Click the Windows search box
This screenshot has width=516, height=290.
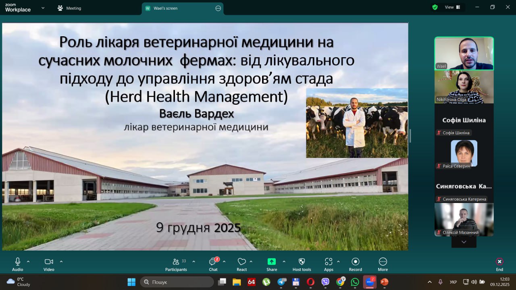pos(177,282)
